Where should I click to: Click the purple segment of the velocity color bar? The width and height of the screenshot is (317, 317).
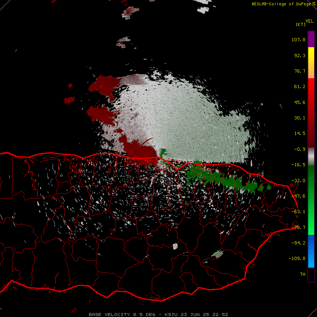311,39
